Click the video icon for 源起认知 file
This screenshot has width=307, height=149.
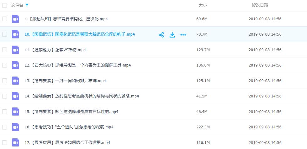[x=15, y=19]
